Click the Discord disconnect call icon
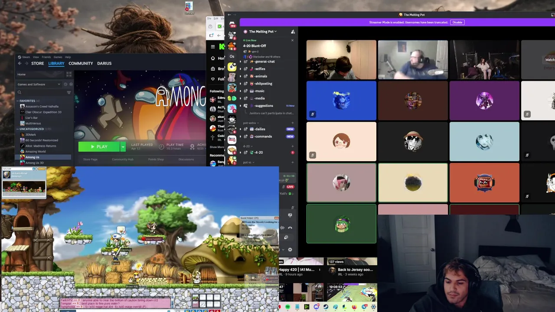Screen dimensions: 555x312 tap(290, 227)
